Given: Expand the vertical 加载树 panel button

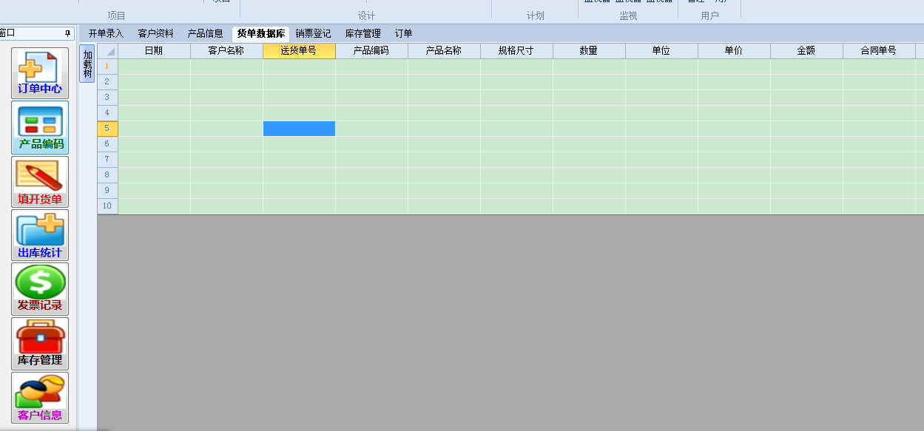Looking at the screenshot, I should 87,64.
